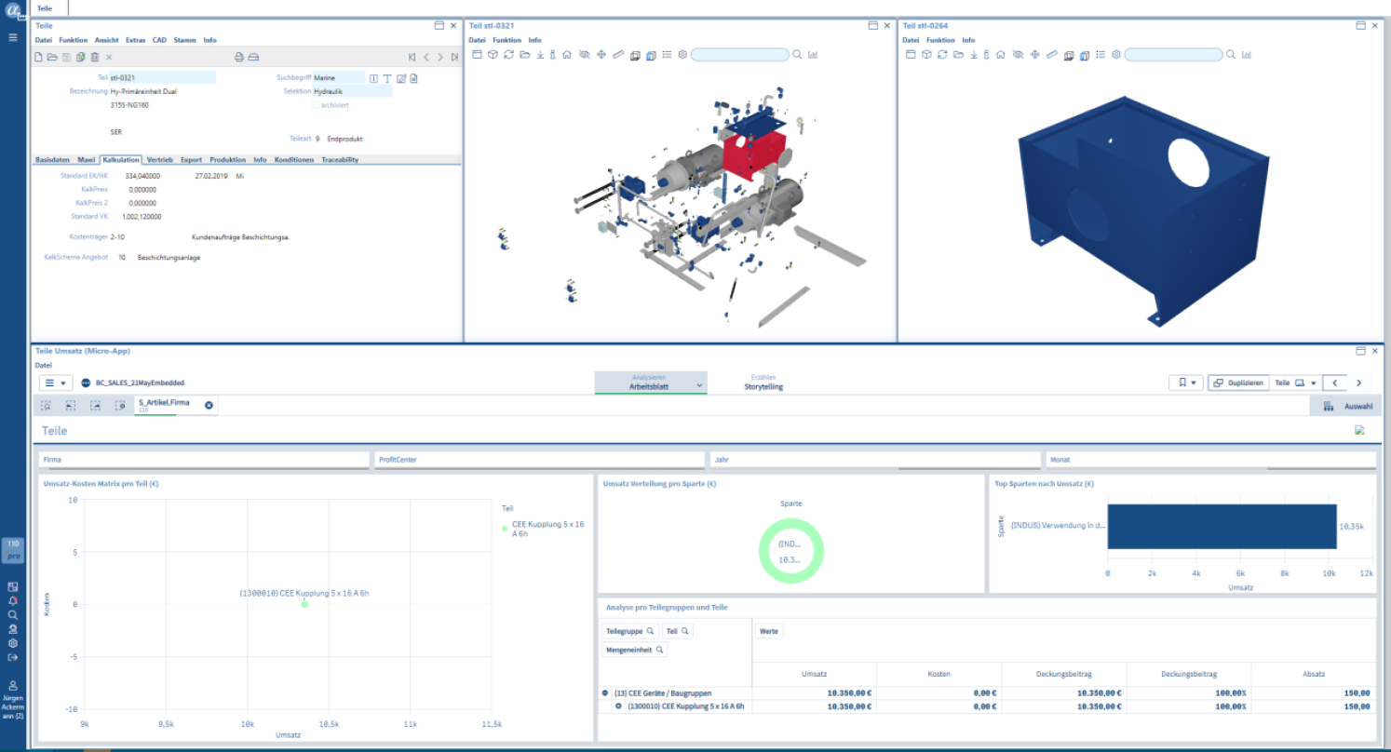Open the ProfitCenter filter pane
Image resolution: width=1391 pixels, height=752 pixels.
coord(539,460)
